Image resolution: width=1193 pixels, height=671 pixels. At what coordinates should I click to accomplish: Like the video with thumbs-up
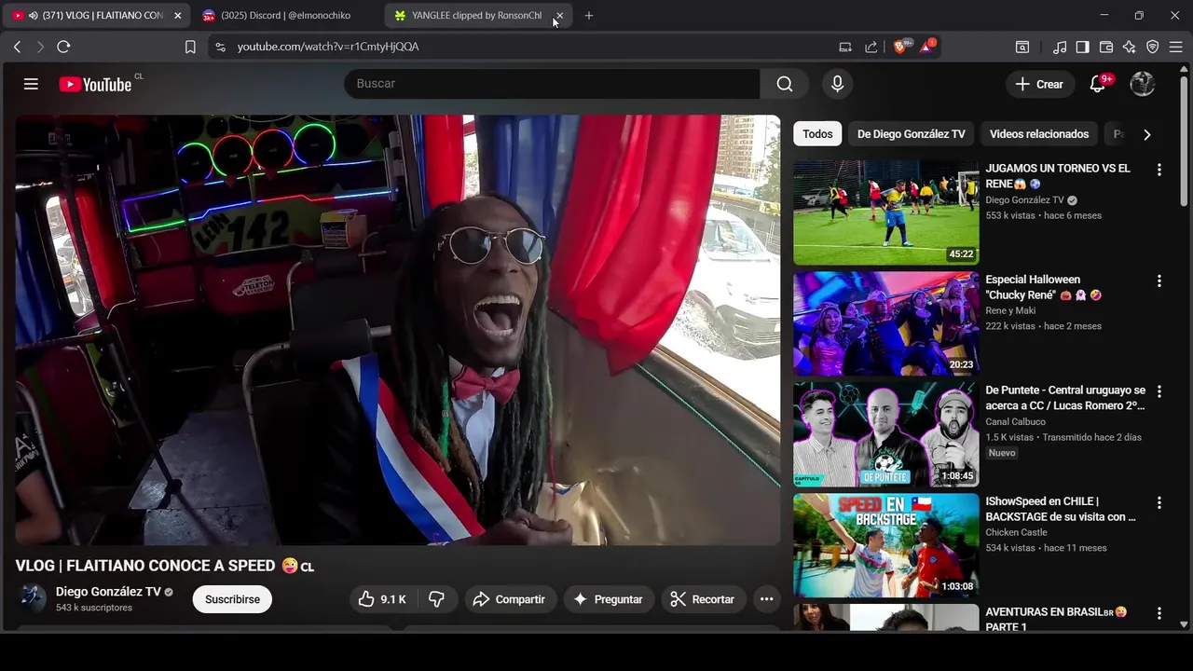[x=382, y=599]
